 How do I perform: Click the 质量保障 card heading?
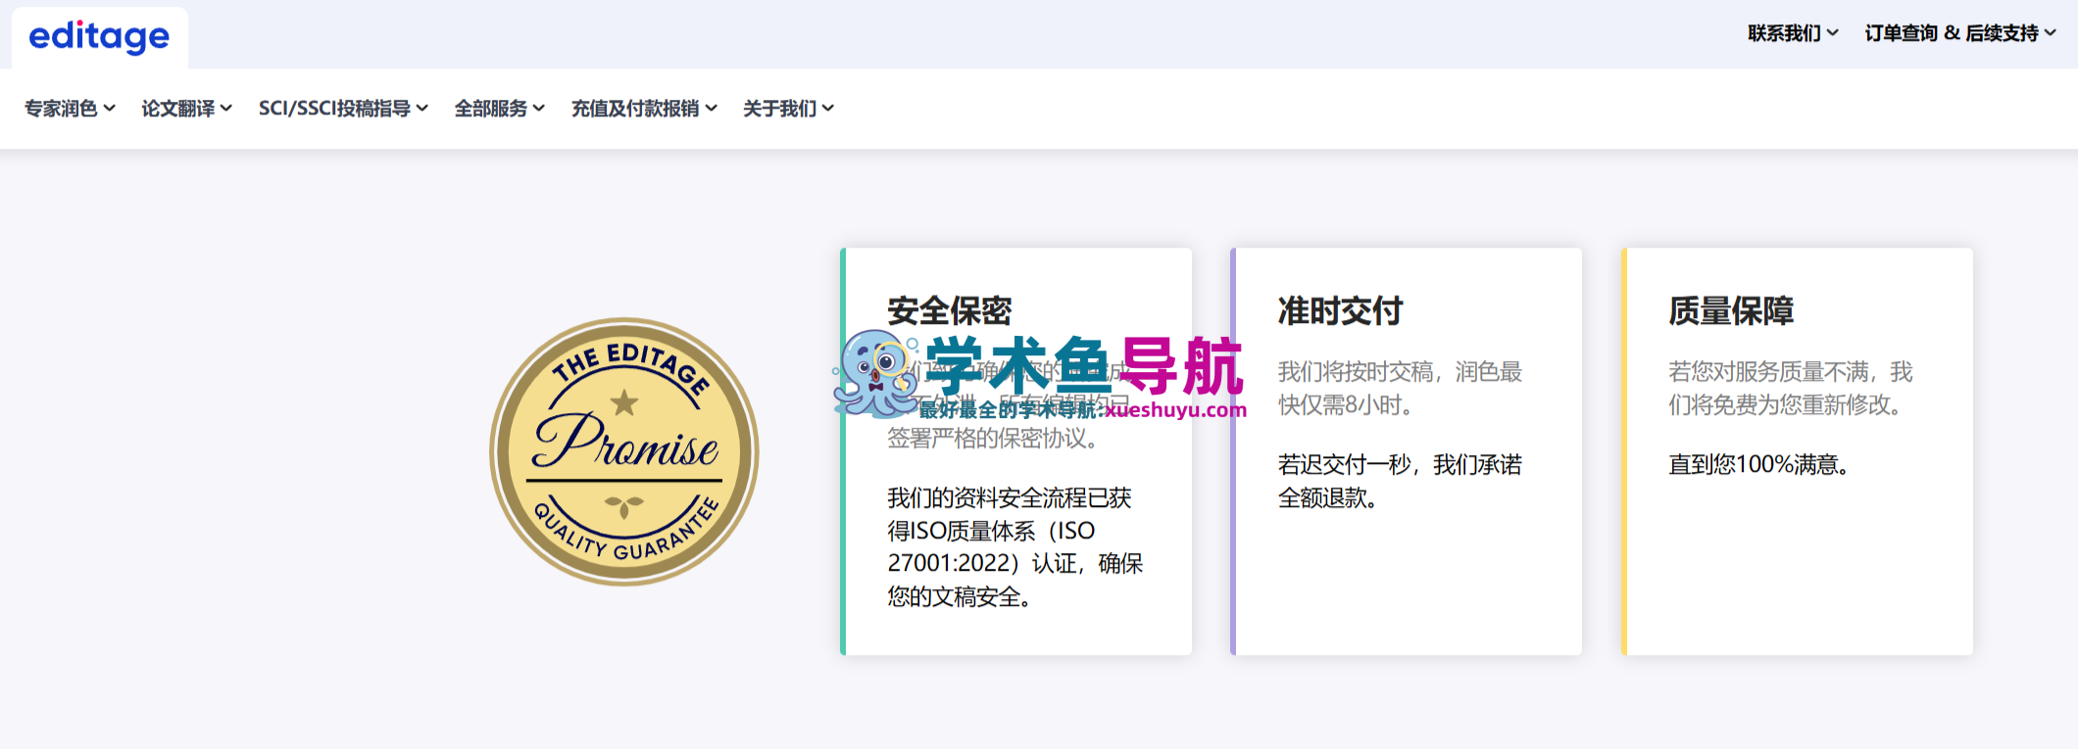point(1731,311)
